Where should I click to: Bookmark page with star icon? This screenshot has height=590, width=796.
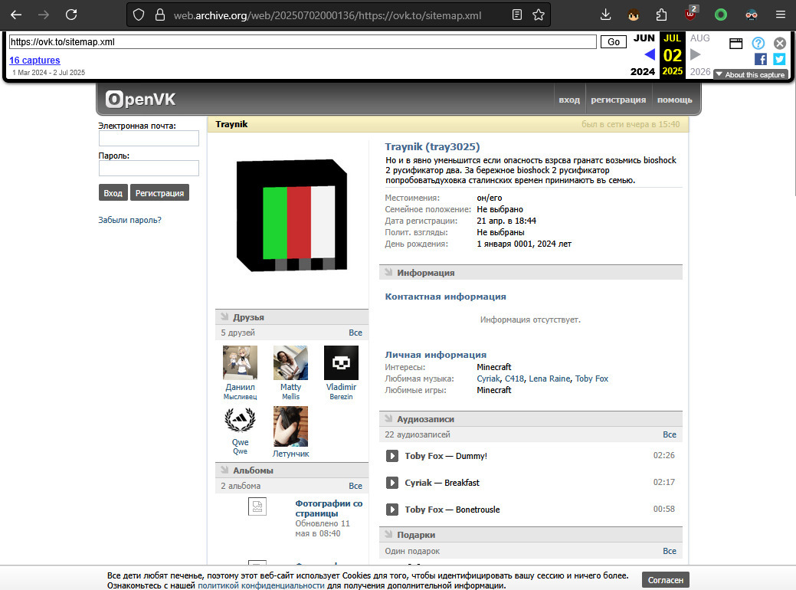point(539,15)
